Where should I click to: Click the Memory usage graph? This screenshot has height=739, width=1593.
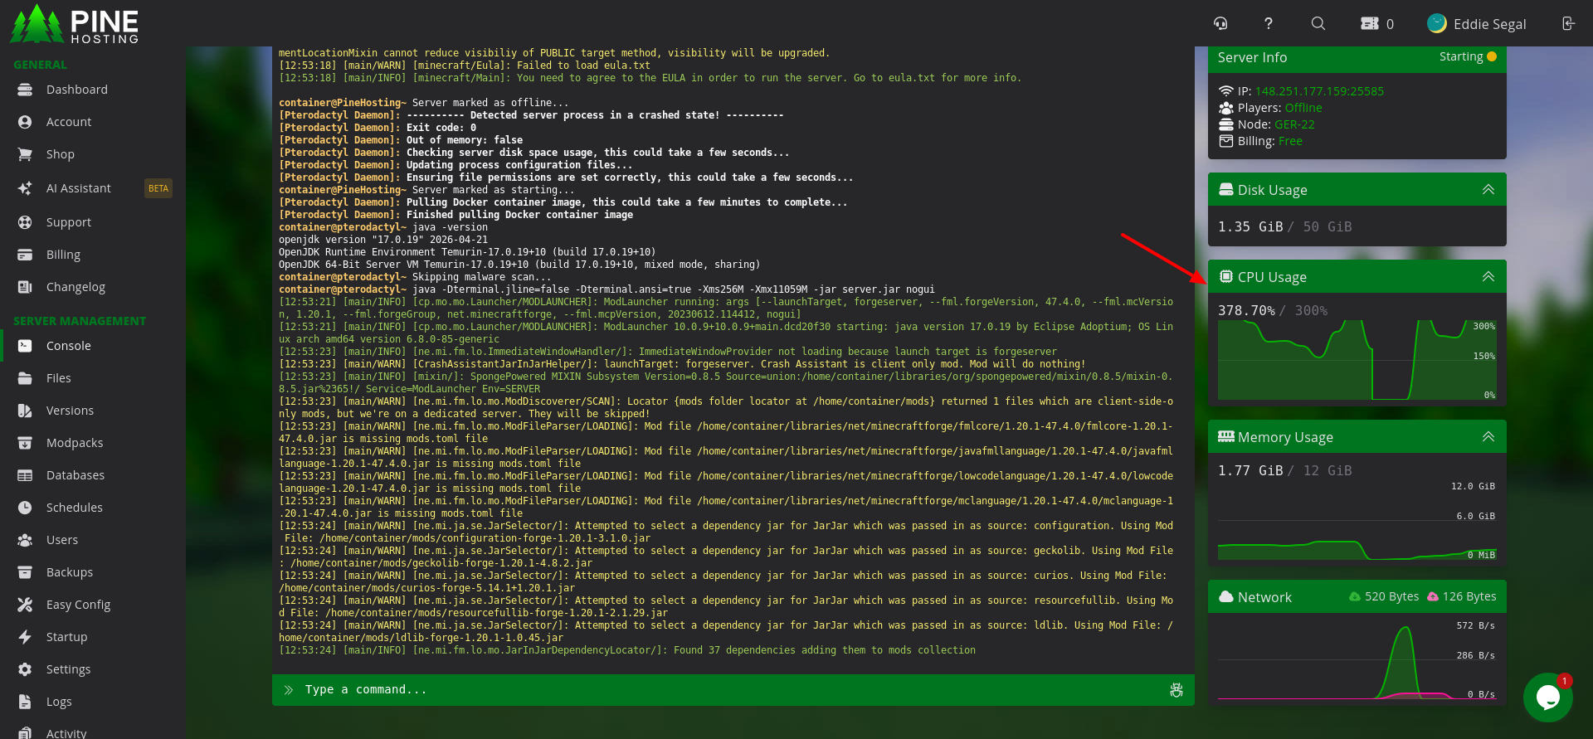[x=1357, y=520]
